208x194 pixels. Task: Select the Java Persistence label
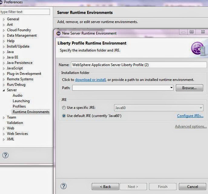coord(20,63)
